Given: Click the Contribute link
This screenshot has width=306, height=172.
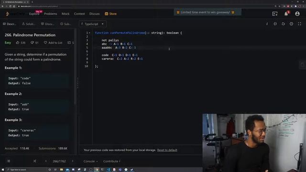Looking at the screenshot, I should (x=111, y=161).
